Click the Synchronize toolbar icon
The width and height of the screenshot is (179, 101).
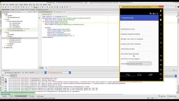(6, 7)
